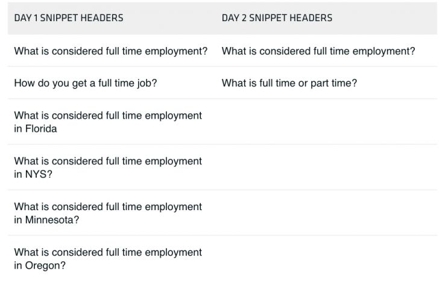Click 'What is full time or part time?'
This screenshot has width=445, height=283.
[x=289, y=83]
